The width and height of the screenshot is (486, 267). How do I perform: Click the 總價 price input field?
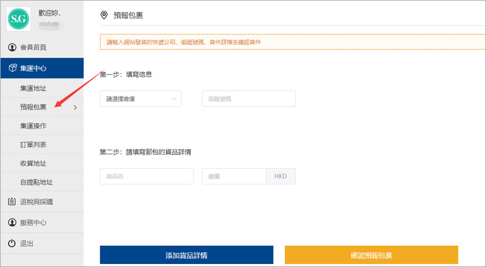[234, 177]
